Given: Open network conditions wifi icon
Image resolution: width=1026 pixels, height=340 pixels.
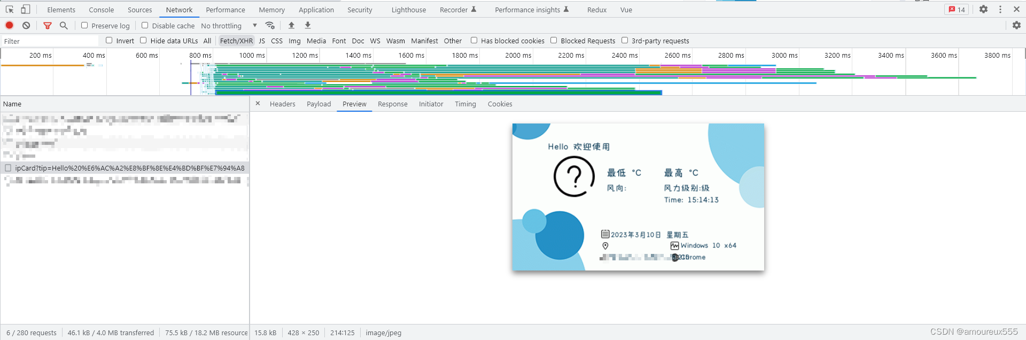Looking at the screenshot, I should click(270, 25).
